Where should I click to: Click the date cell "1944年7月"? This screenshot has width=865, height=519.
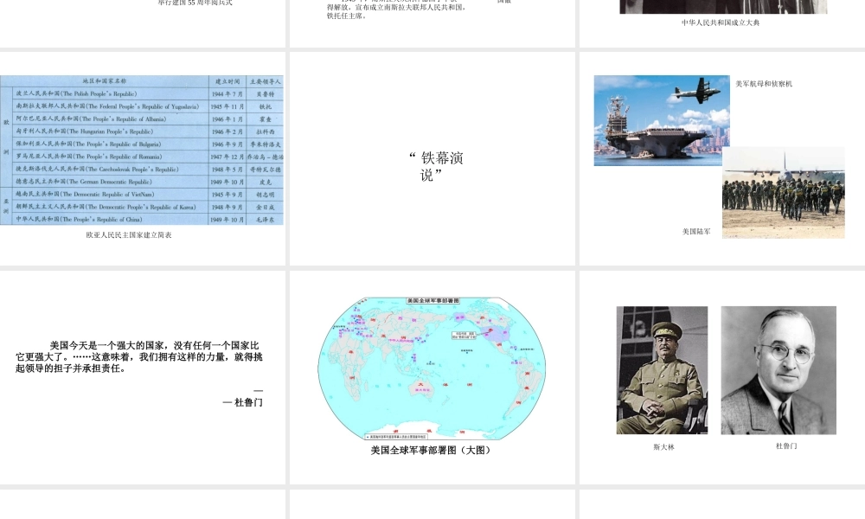(227, 93)
